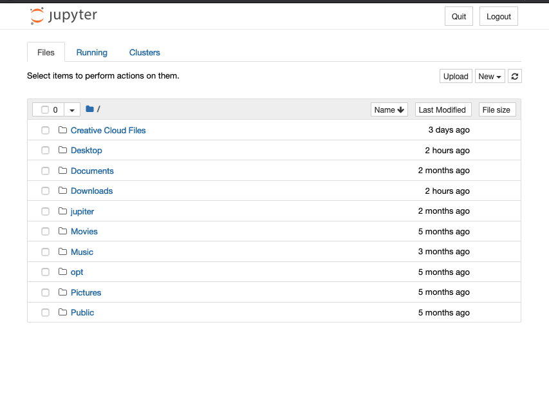Click the folder icon beside Public
The image size is (549, 394).
point(62,312)
